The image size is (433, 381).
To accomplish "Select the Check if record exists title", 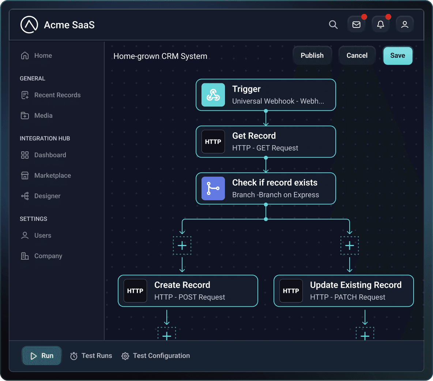I will 275,182.
